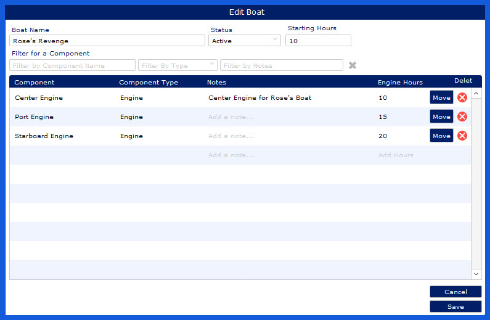Cancel editing the boat
This screenshot has width=490, height=320.
(x=455, y=292)
